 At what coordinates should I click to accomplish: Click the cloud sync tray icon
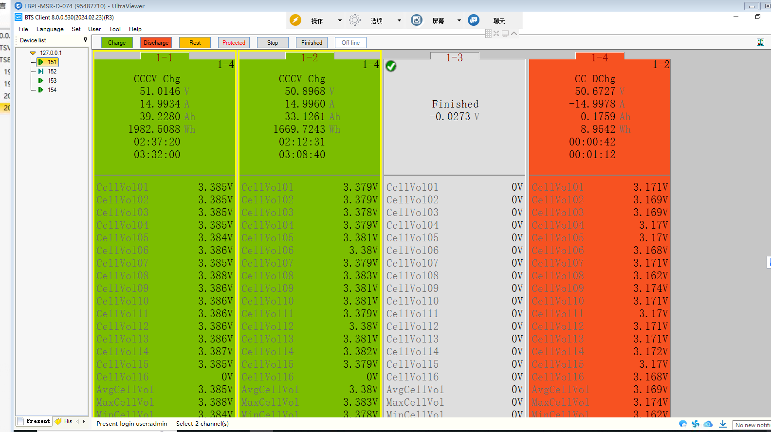[x=708, y=424]
